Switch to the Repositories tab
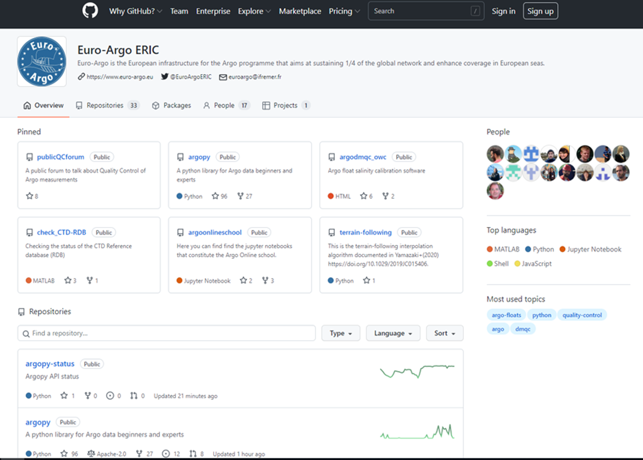The image size is (643, 460). (107, 106)
